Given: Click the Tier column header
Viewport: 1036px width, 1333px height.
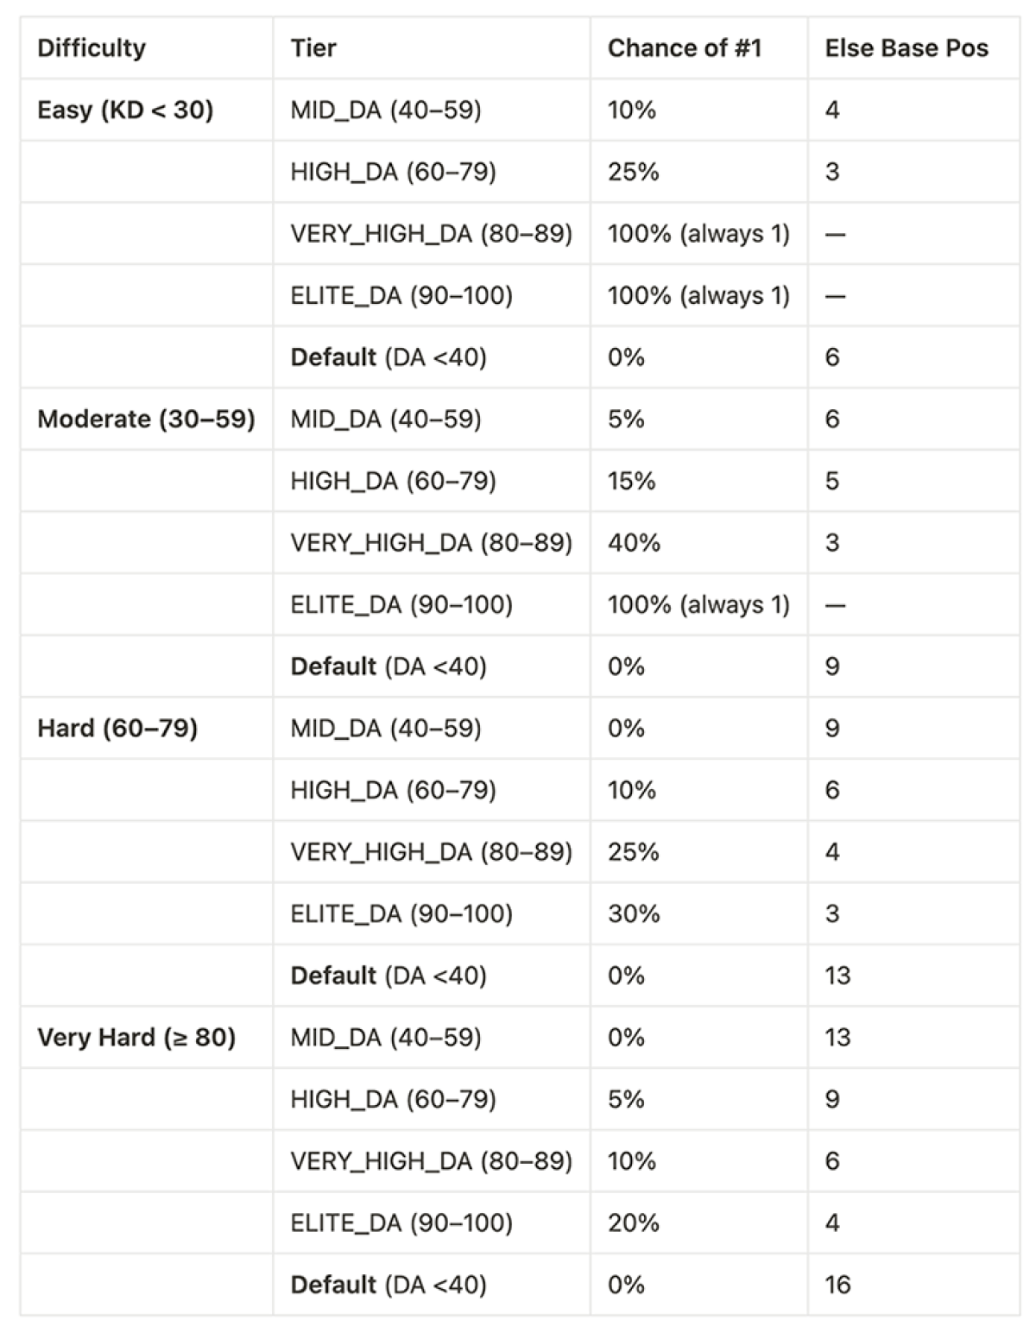Looking at the screenshot, I should [313, 48].
